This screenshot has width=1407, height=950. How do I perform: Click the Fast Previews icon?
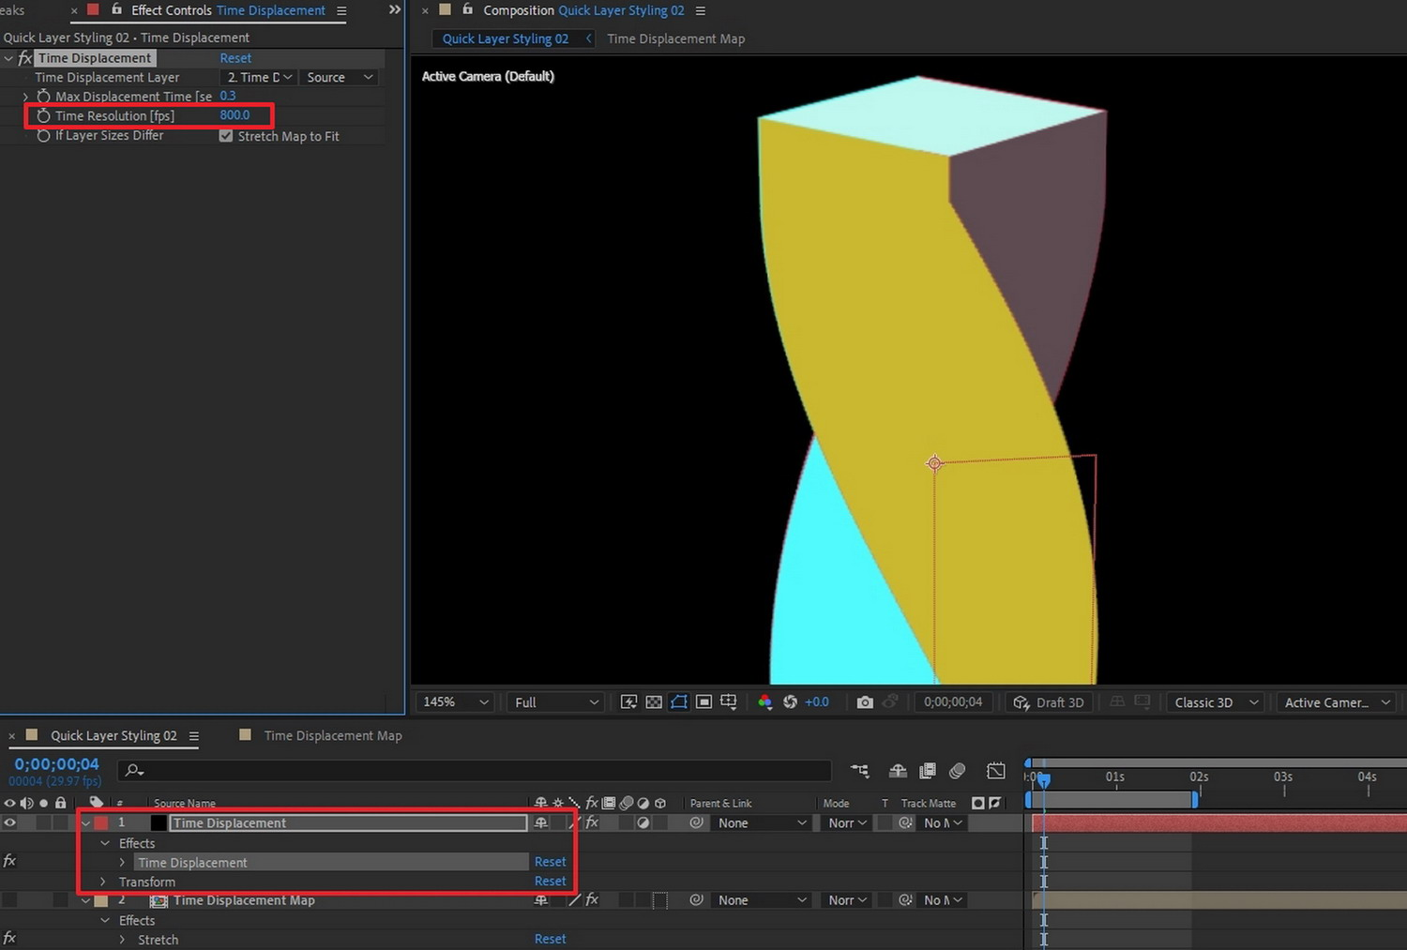[x=628, y=702]
